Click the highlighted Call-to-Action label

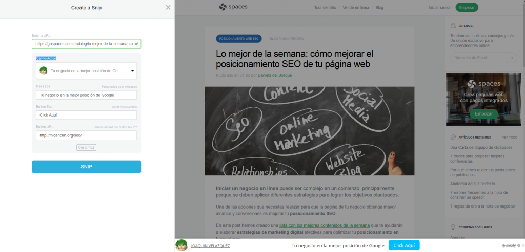pyautogui.click(x=46, y=58)
